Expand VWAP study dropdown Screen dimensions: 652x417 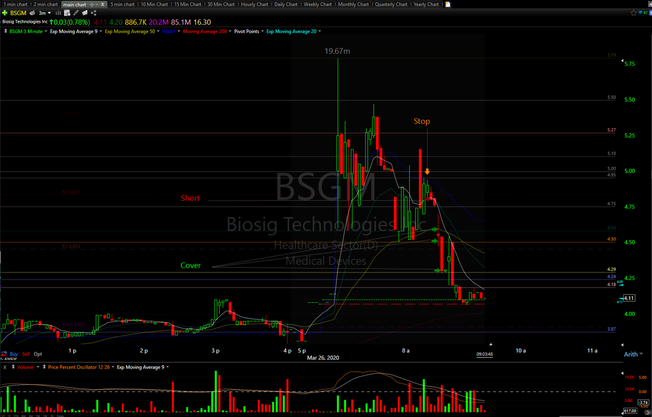(x=179, y=32)
